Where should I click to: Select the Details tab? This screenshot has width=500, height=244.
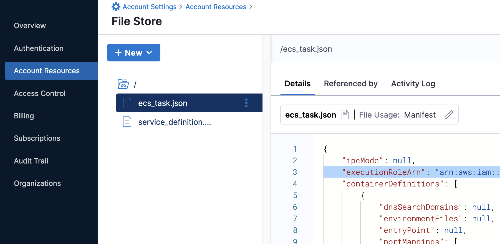click(297, 84)
